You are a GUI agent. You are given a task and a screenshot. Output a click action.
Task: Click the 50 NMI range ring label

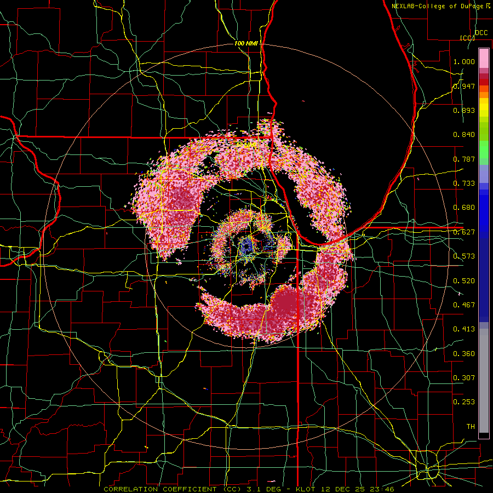click(246, 145)
